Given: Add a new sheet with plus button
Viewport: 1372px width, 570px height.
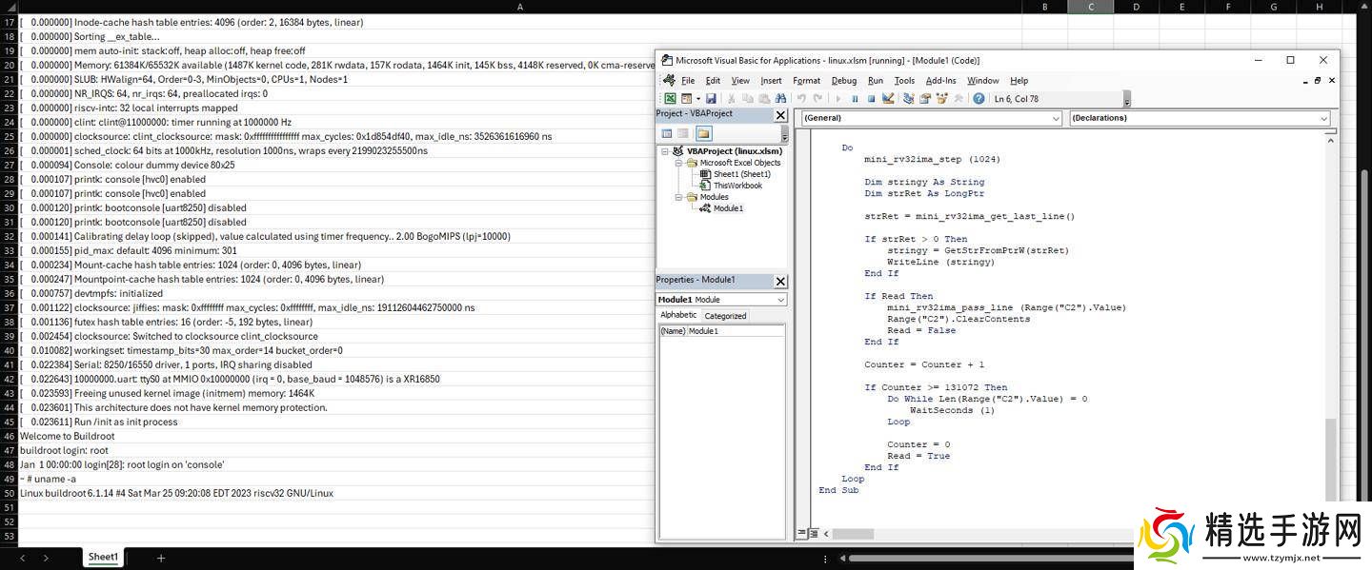Looking at the screenshot, I should click(161, 558).
